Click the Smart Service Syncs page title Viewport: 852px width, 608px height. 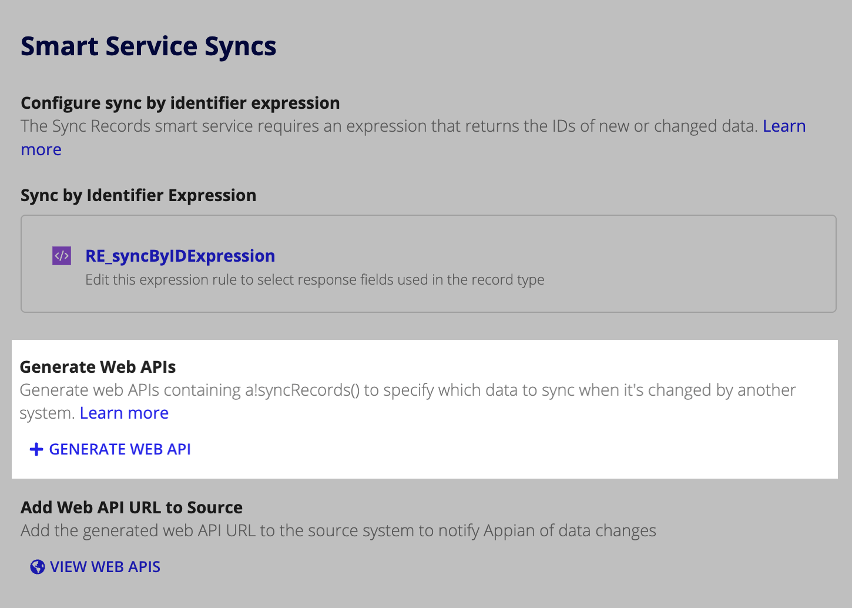149,46
